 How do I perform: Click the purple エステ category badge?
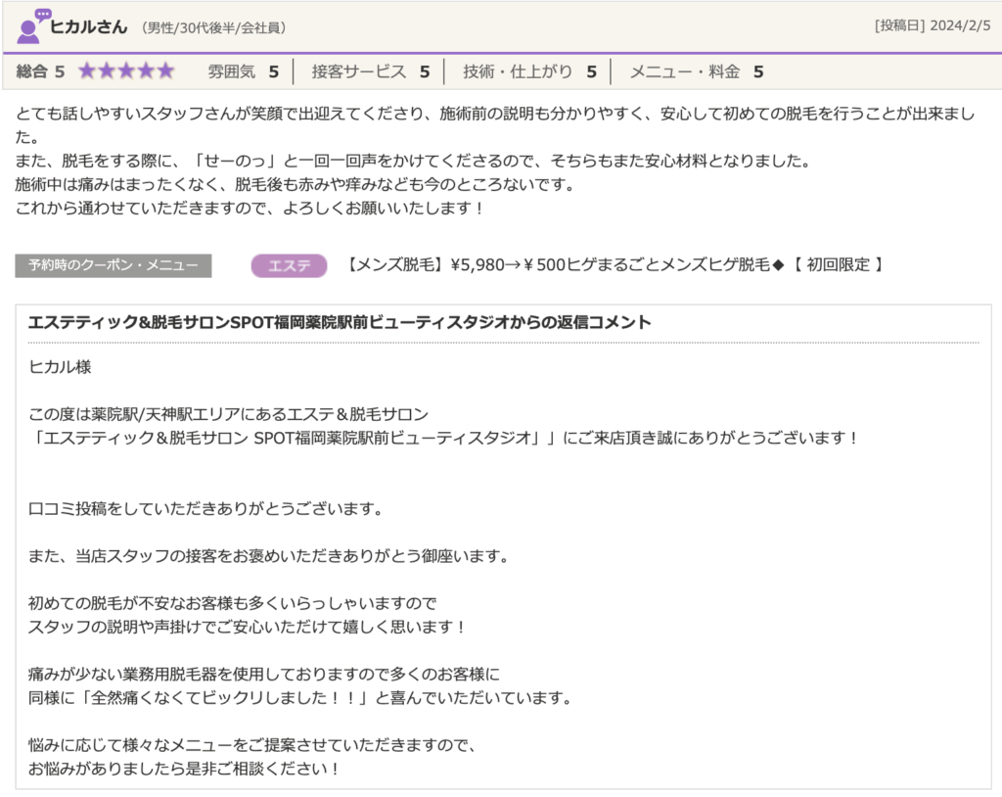(x=288, y=264)
